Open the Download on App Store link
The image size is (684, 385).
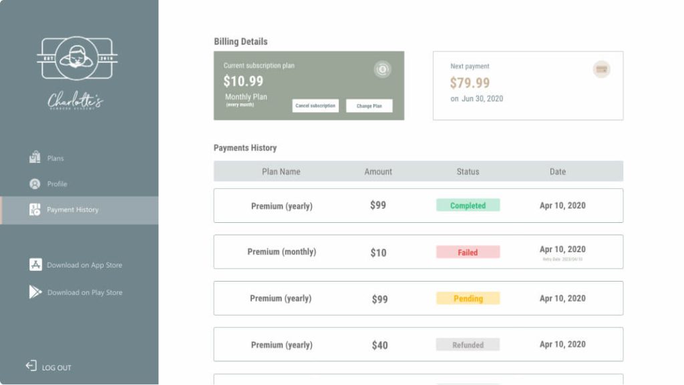pos(84,265)
